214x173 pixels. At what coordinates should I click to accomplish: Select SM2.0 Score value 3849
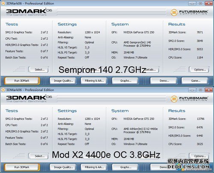coord(200,41)
